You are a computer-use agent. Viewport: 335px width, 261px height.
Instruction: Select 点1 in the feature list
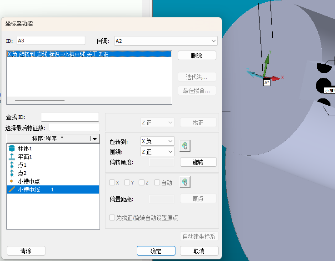[x=53, y=164]
